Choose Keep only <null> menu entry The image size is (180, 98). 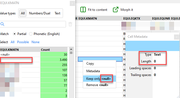point(99,79)
